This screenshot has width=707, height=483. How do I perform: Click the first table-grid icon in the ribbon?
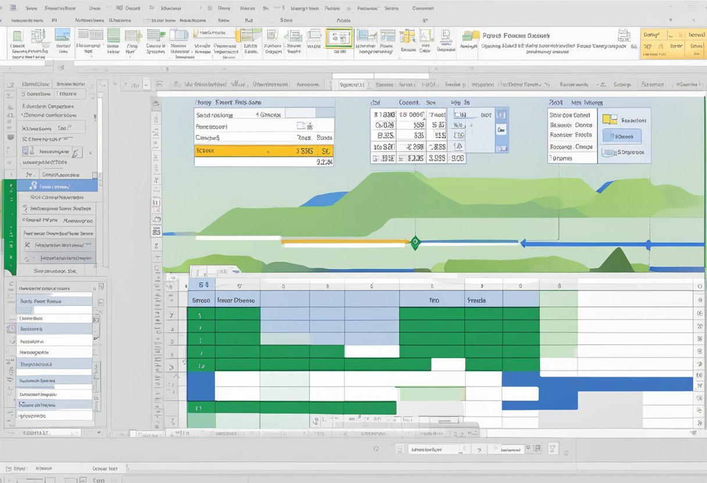tap(87, 35)
